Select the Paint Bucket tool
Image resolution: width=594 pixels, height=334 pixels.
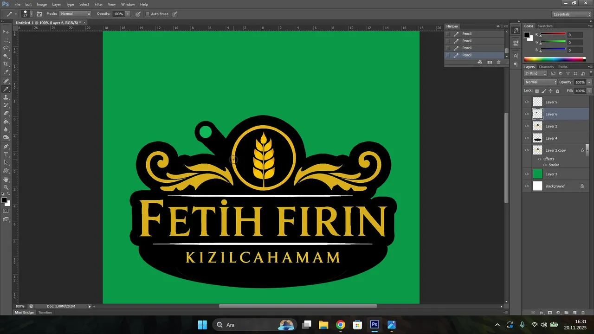click(6, 122)
